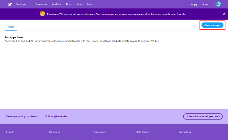Click the Developers footer heading
The height and width of the screenshot is (140, 228).
click(99, 132)
